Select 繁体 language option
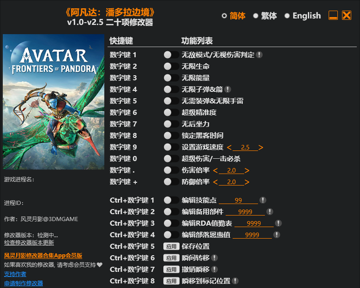Viewport: 360px width, 288px height. [x=265, y=16]
